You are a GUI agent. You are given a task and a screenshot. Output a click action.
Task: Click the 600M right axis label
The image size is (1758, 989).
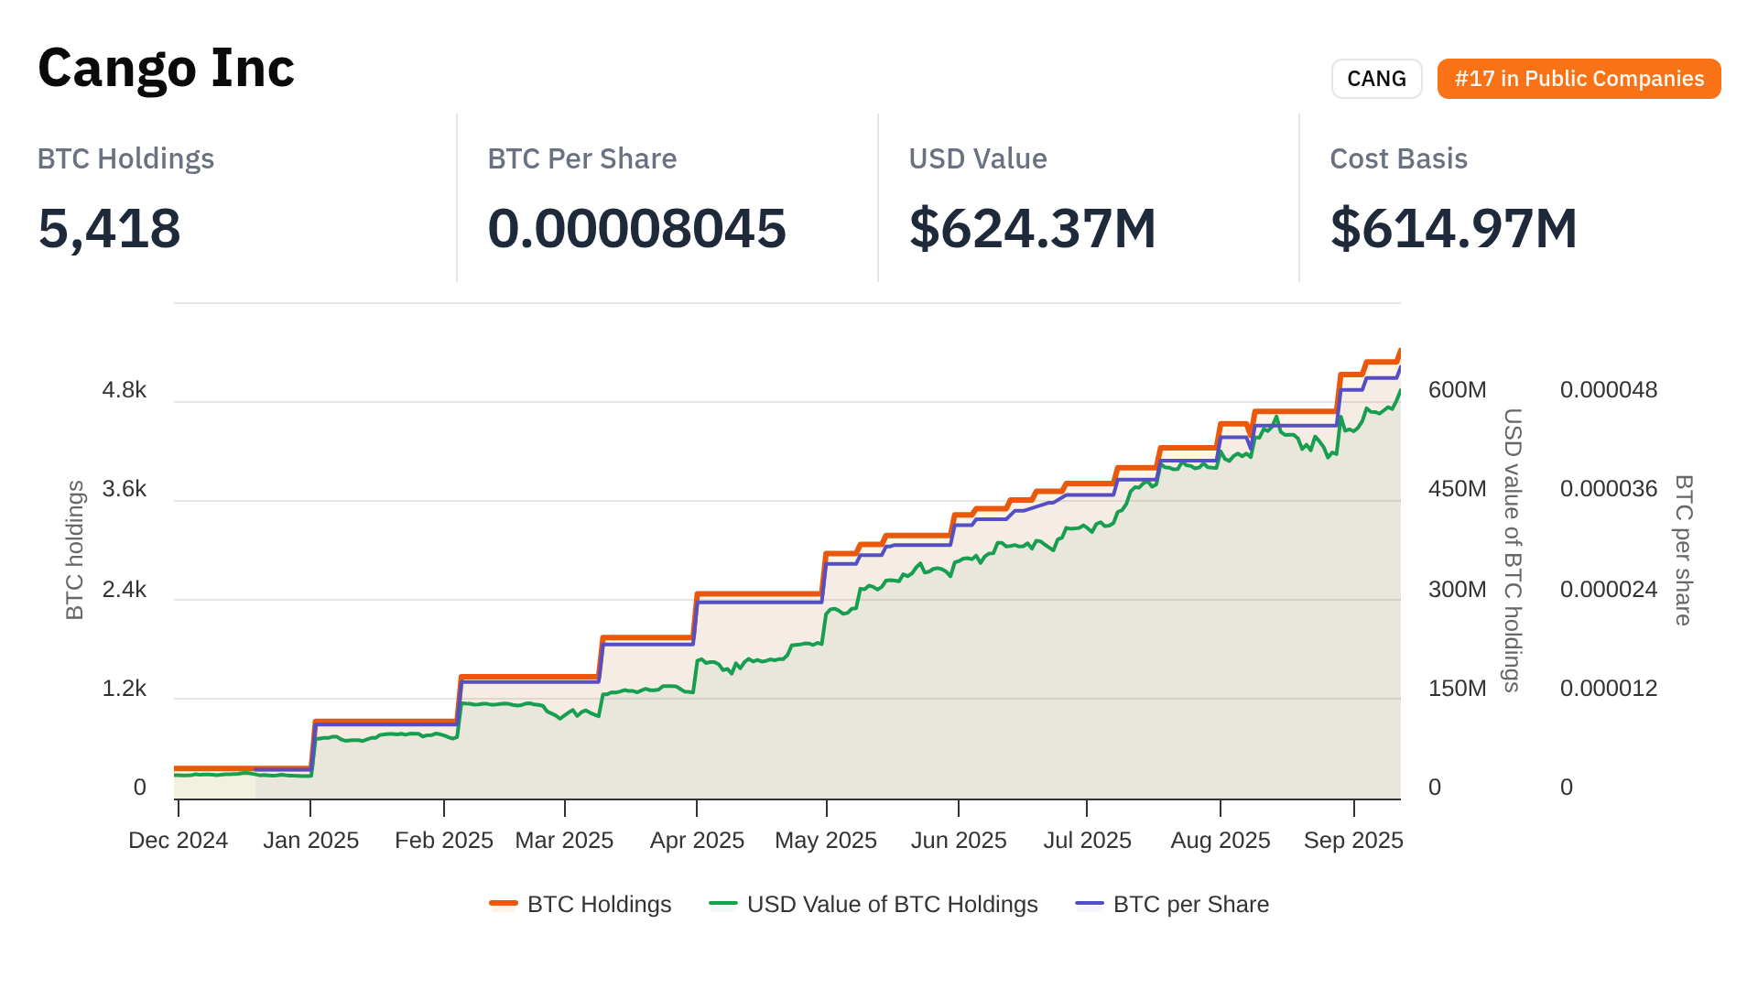[x=1457, y=389]
